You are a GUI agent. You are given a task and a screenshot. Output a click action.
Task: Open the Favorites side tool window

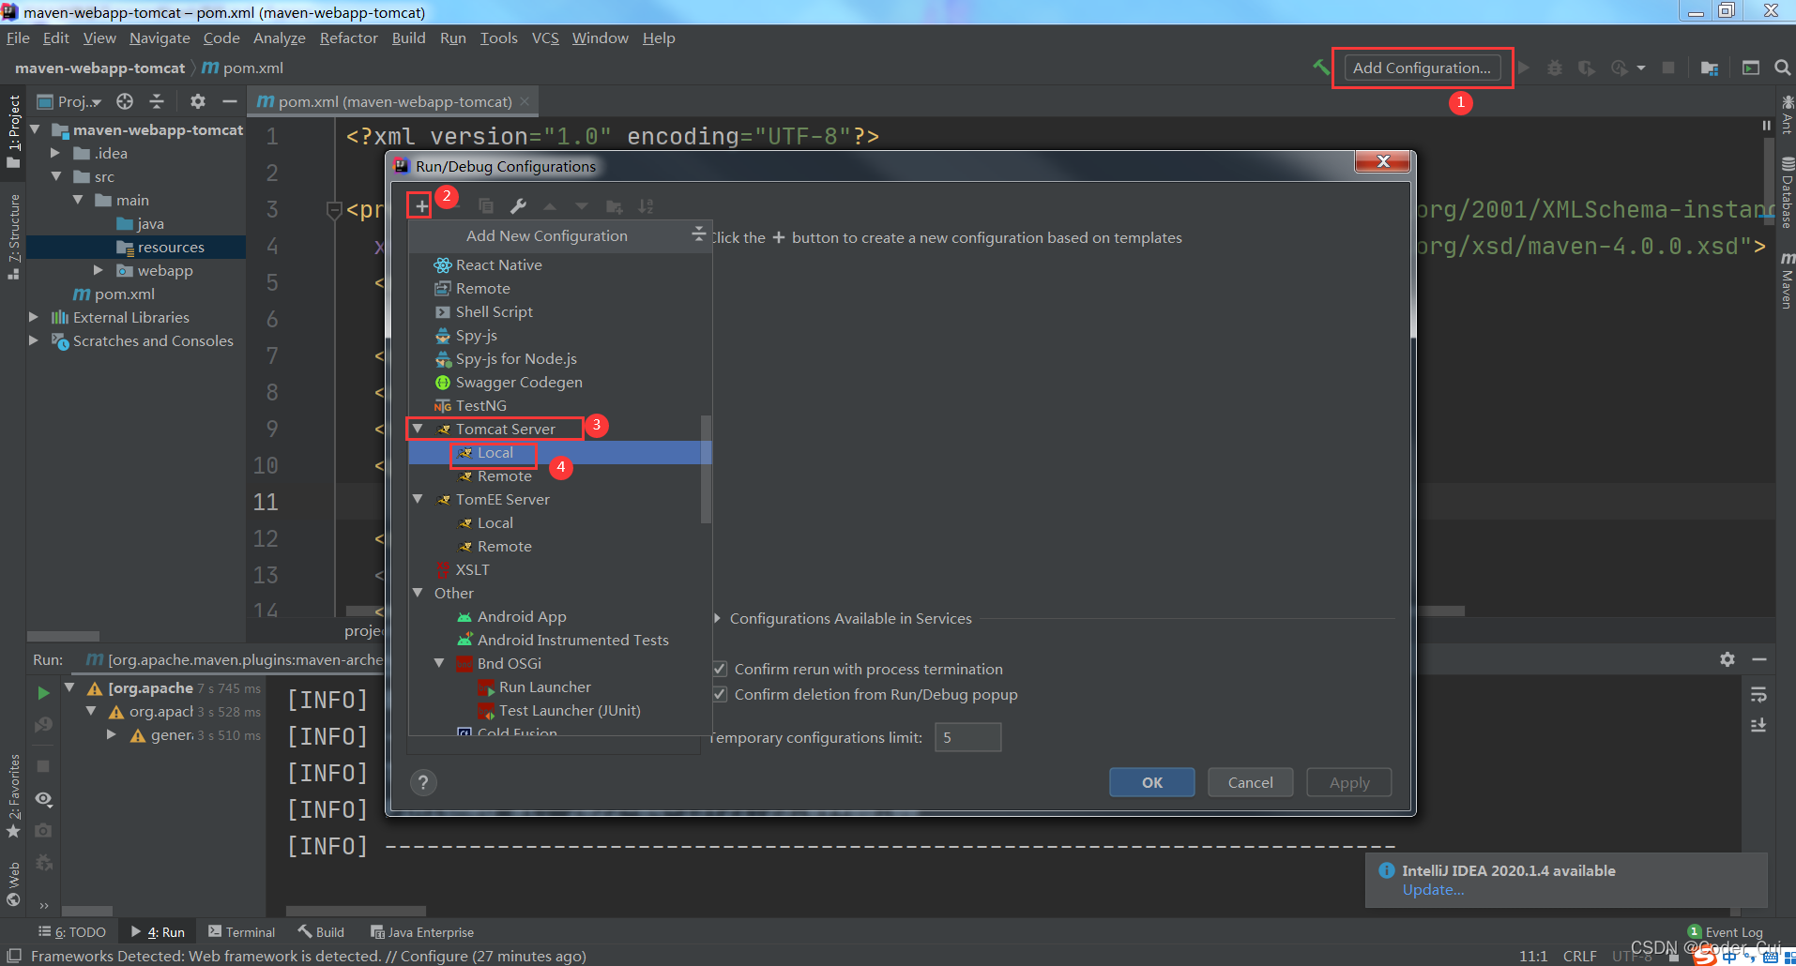13,797
